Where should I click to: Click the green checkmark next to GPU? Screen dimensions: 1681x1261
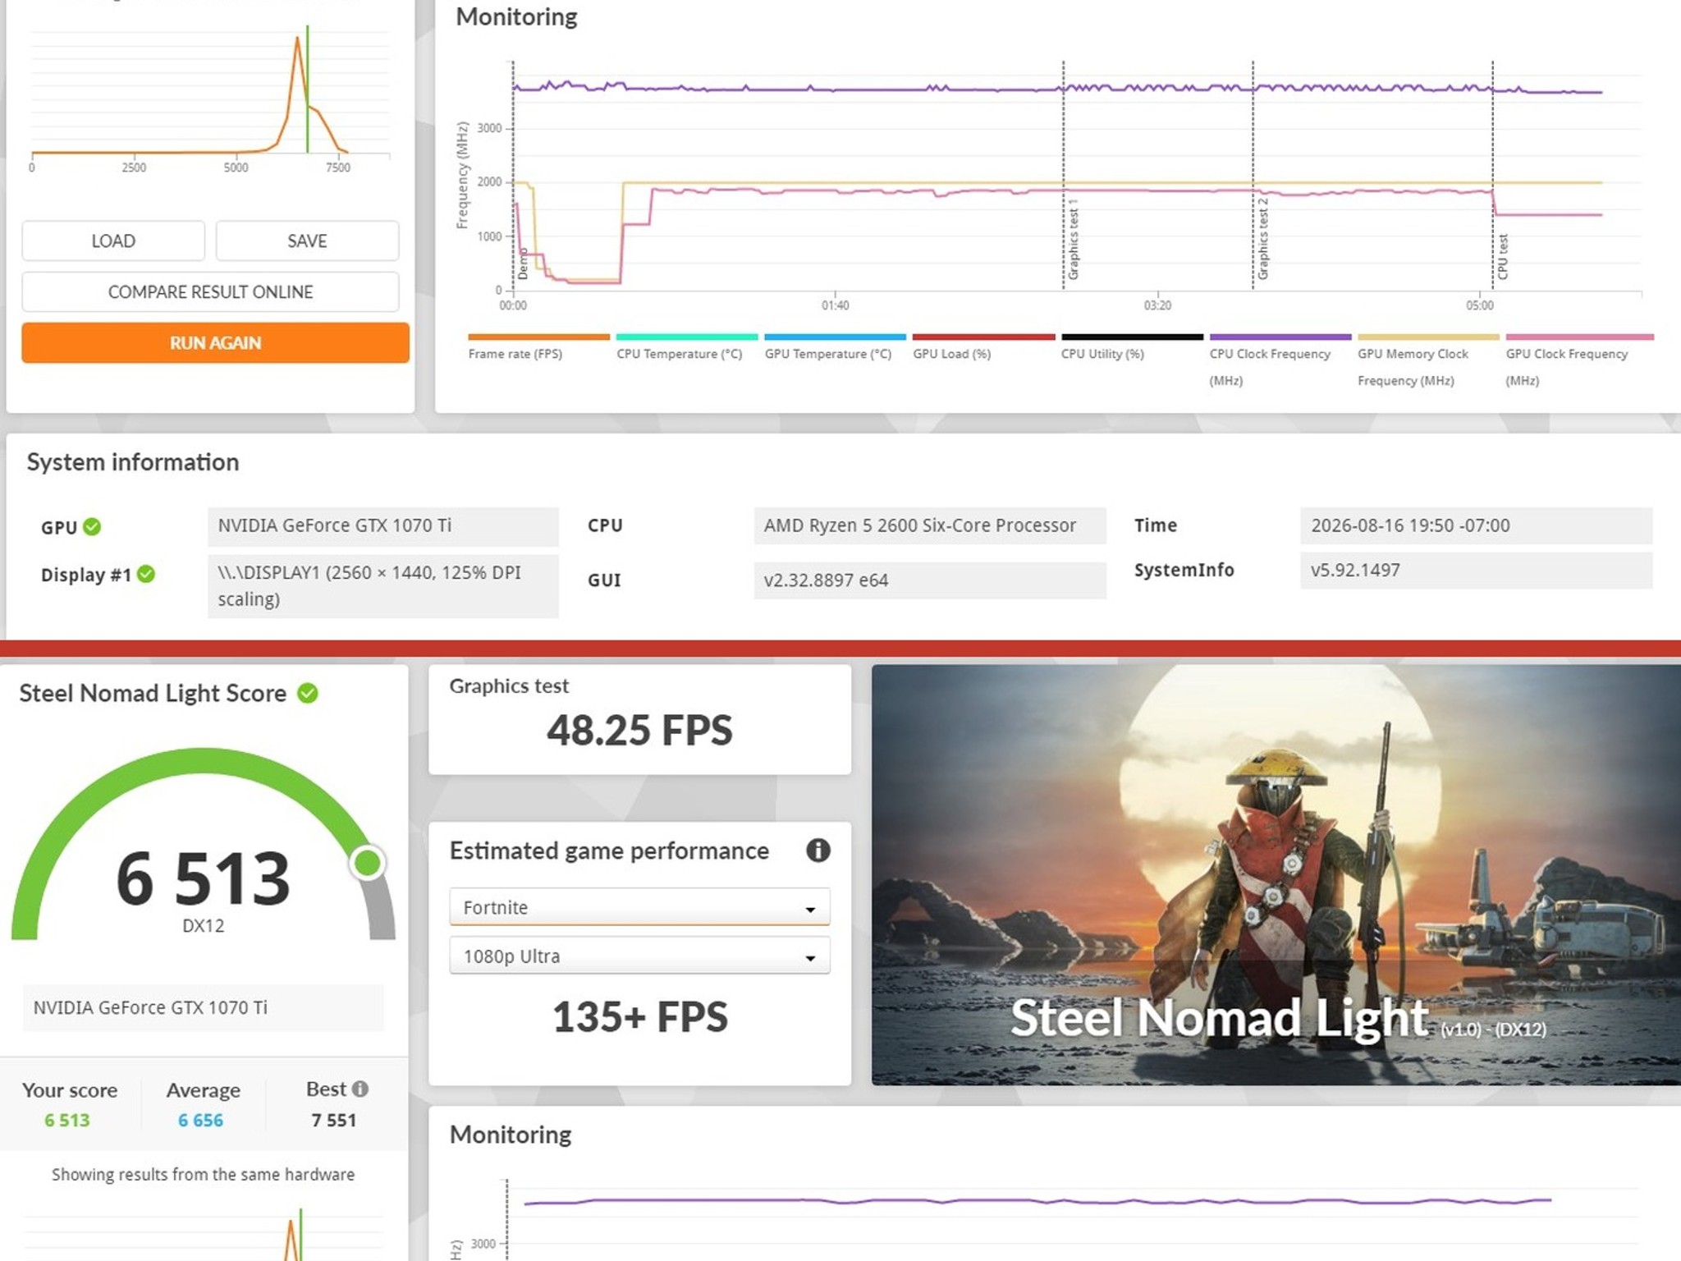pyautogui.click(x=92, y=526)
